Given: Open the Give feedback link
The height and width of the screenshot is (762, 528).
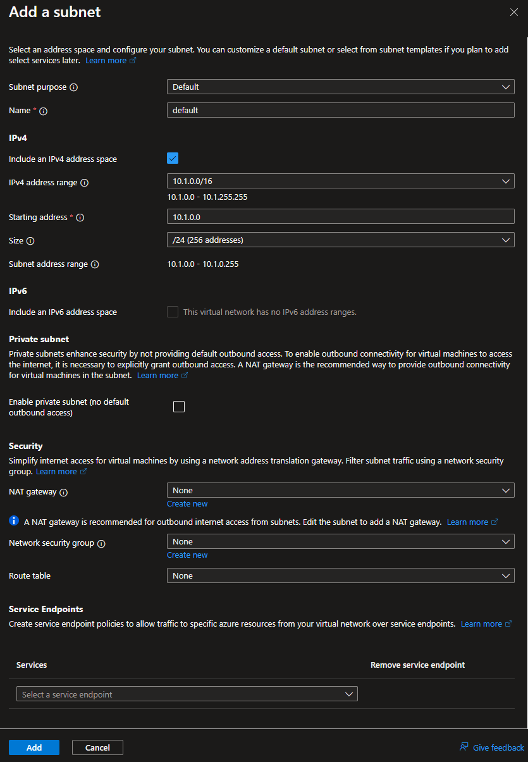Looking at the screenshot, I should pyautogui.click(x=492, y=747).
